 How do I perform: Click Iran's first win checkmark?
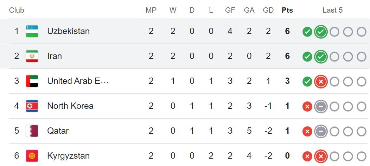coord(307,57)
